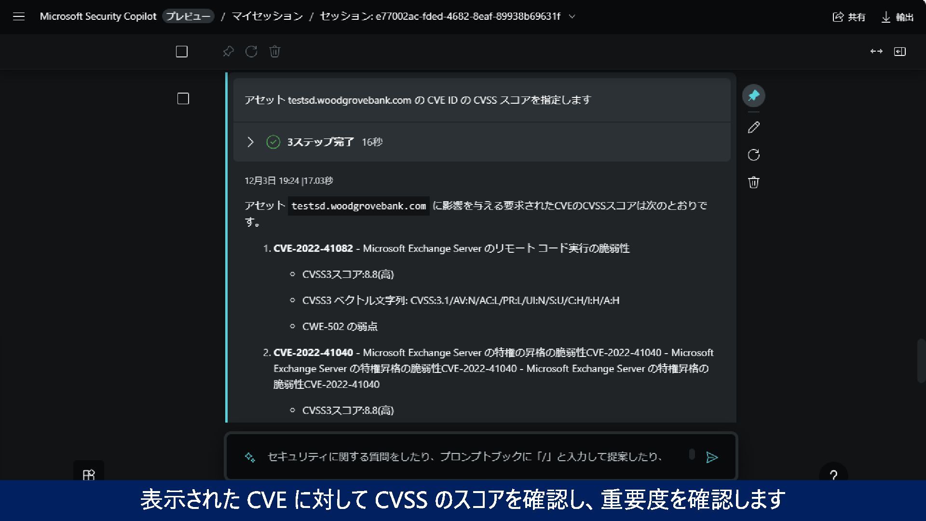Image resolution: width=926 pixels, height=521 pixels.
Task: Edit the prompt with pencil icon
Action: (753, 127)
